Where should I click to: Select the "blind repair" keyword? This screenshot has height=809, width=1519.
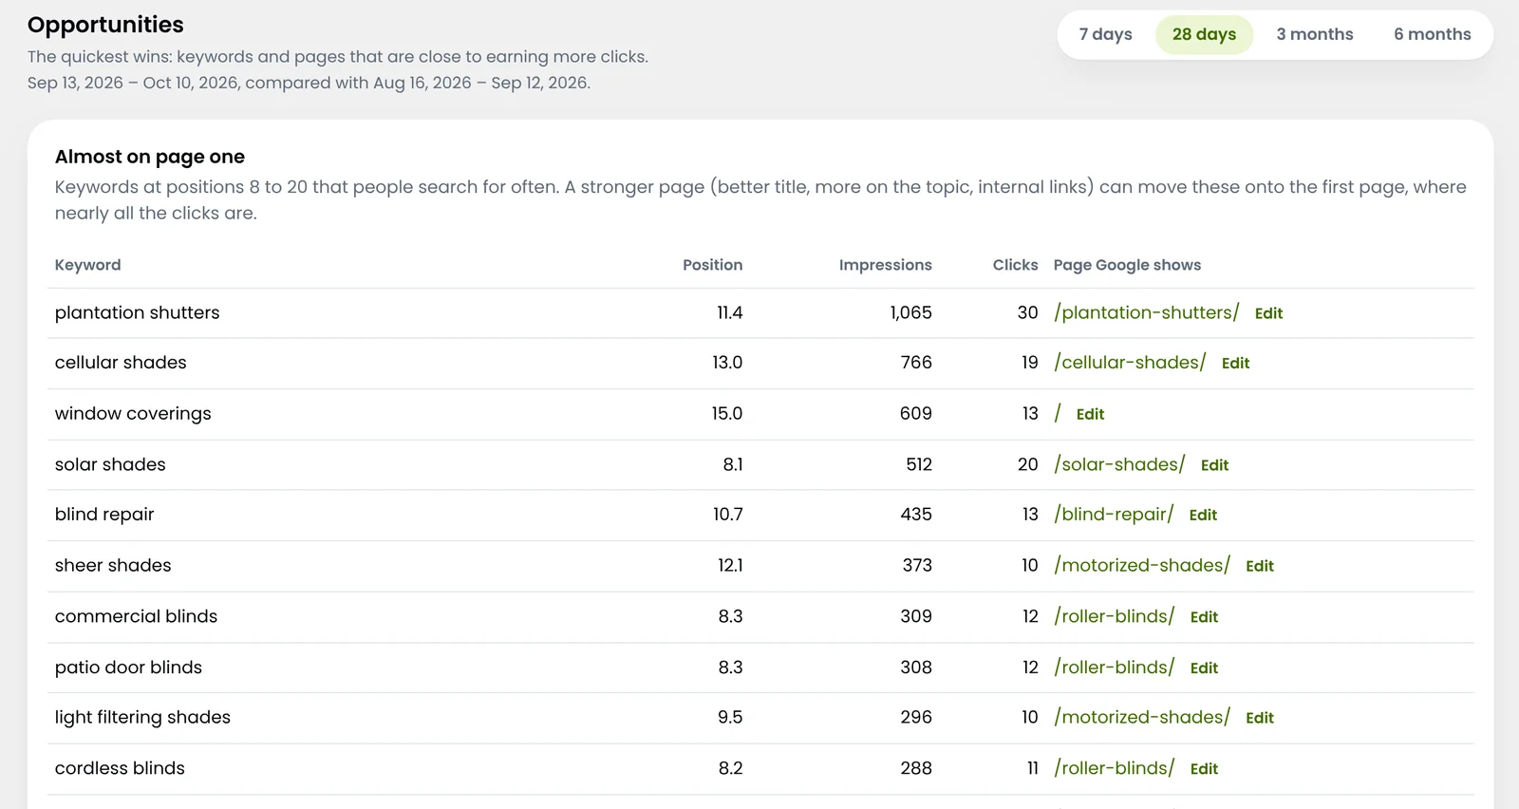pyautogui.click(x=104, y=515)
